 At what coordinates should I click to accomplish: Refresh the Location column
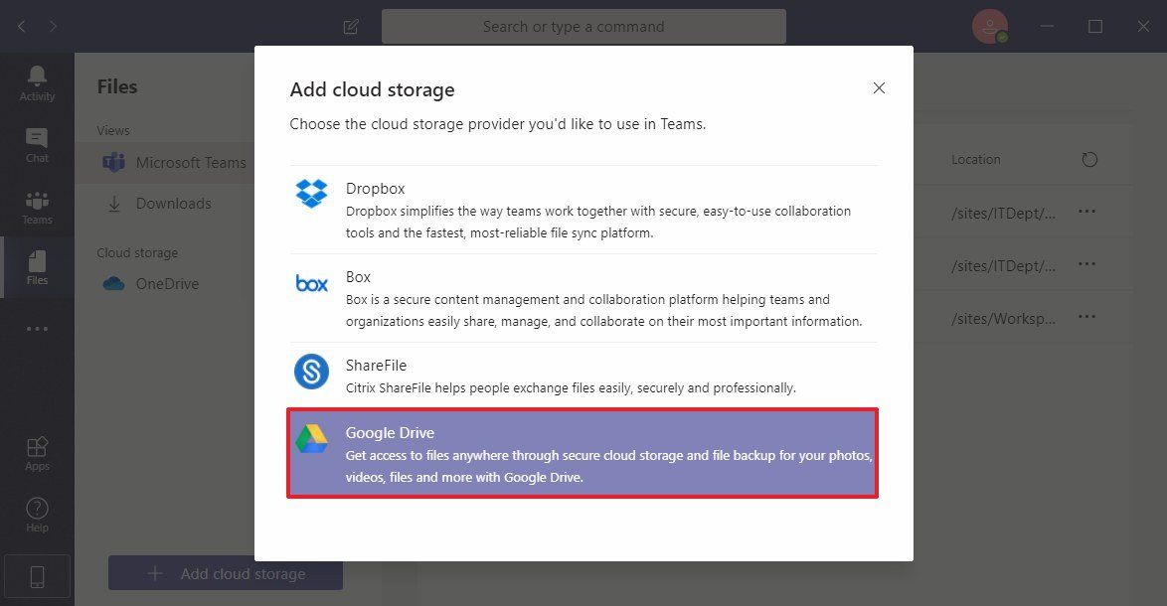pyautogui.click(x=1089, y=158)
